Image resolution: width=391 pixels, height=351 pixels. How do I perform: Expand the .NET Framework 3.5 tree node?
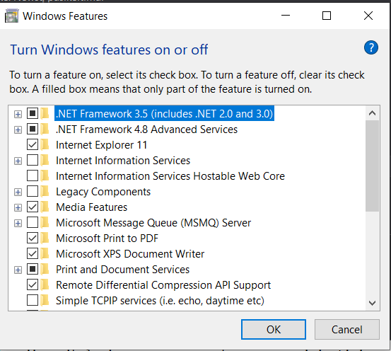tap(18, 115)
